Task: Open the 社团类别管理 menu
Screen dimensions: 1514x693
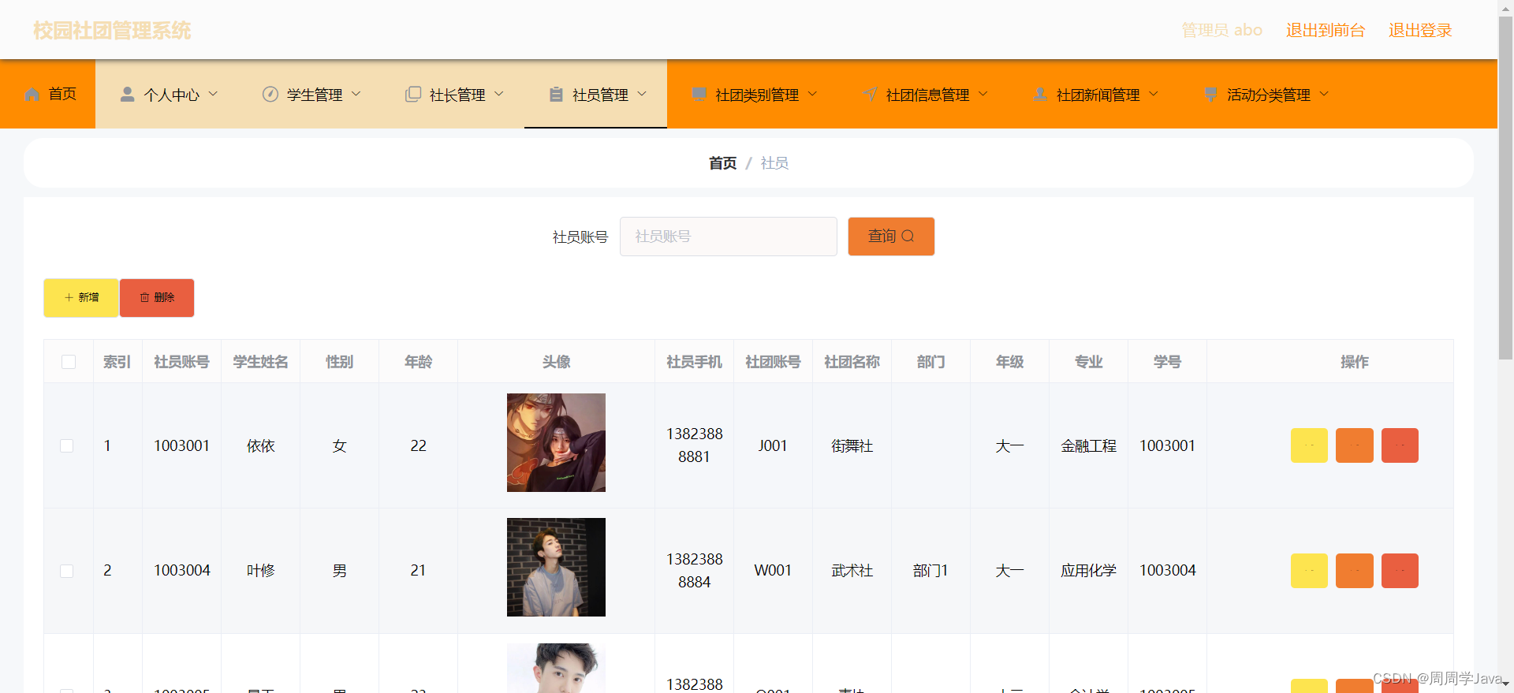Action: 752,94
